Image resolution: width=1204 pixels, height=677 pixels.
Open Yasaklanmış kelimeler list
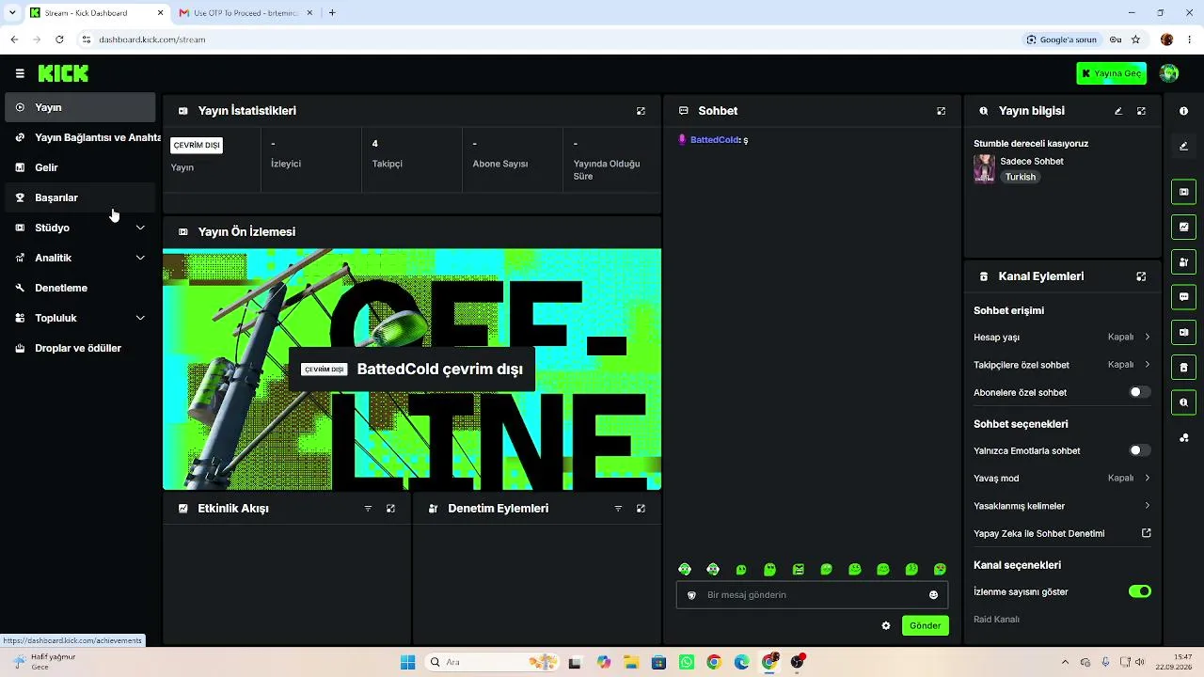[x=1062, y=506]
